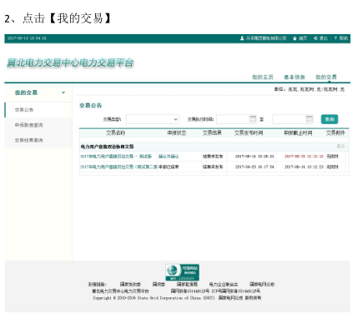This screenshot has width=352, height=324.
Task: Click the user account icon in the header
Action: (242, 38)
